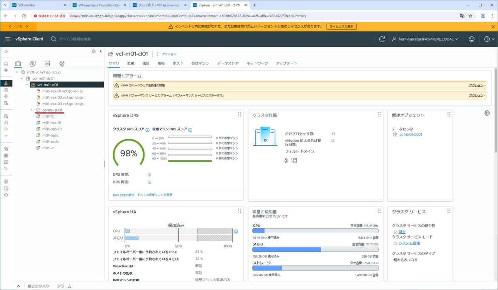Switch to the 仮想マシン tab
The width and height of the screenshot is (498, 290).
point(200,63)
